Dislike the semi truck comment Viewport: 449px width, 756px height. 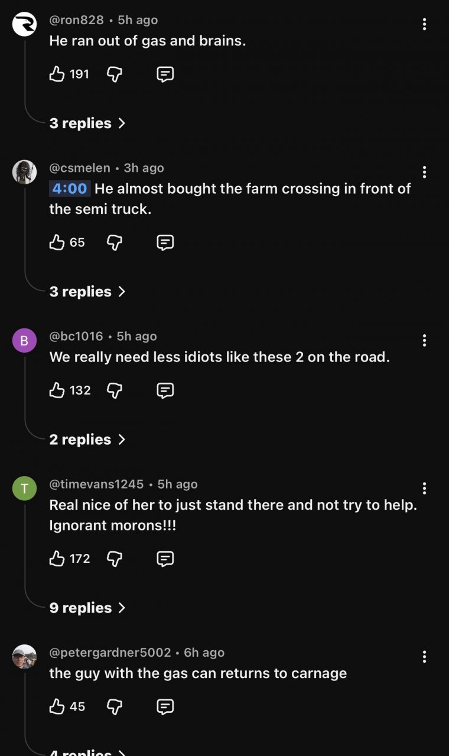tap(114, 242)
